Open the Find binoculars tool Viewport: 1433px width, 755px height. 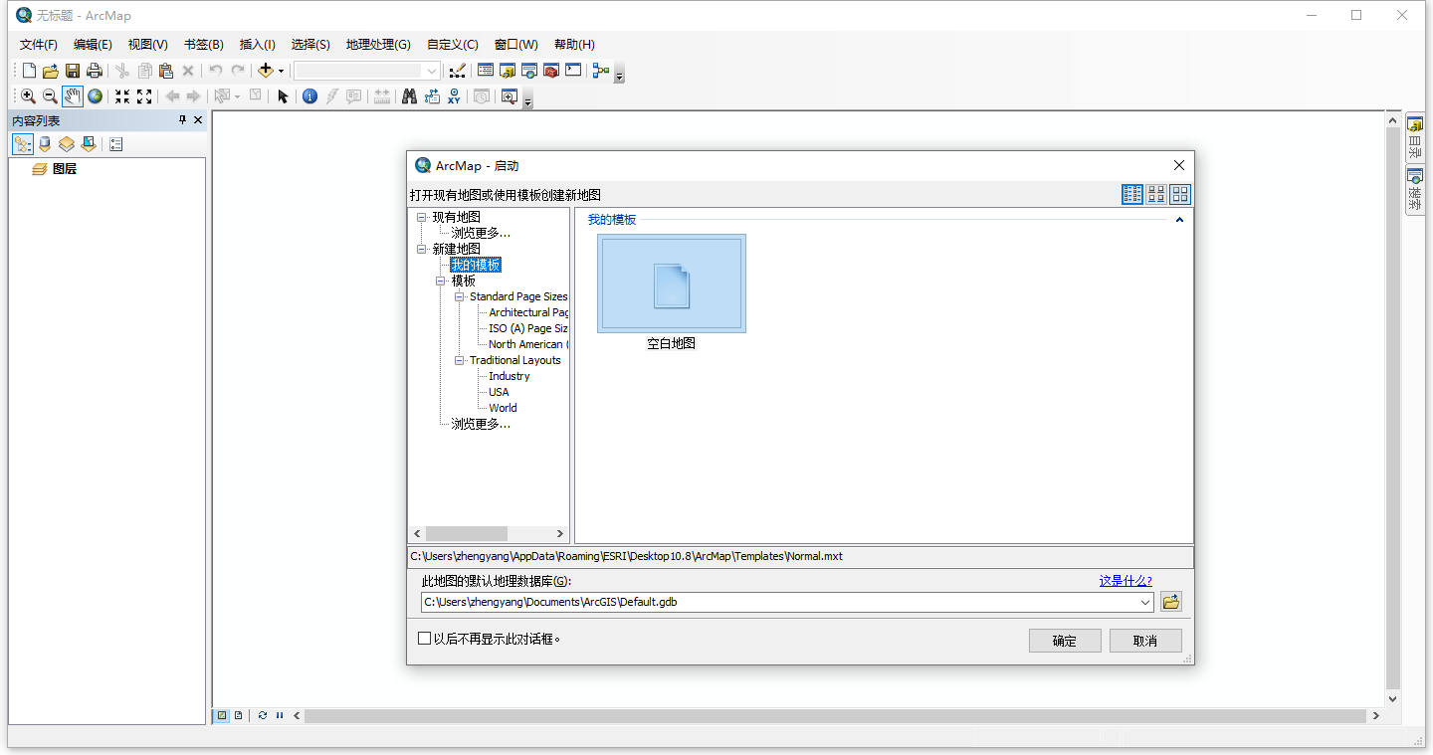pyautogui.click(x=409, y=96)
